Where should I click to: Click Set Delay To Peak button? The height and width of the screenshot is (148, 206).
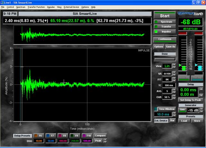[191, 99]
